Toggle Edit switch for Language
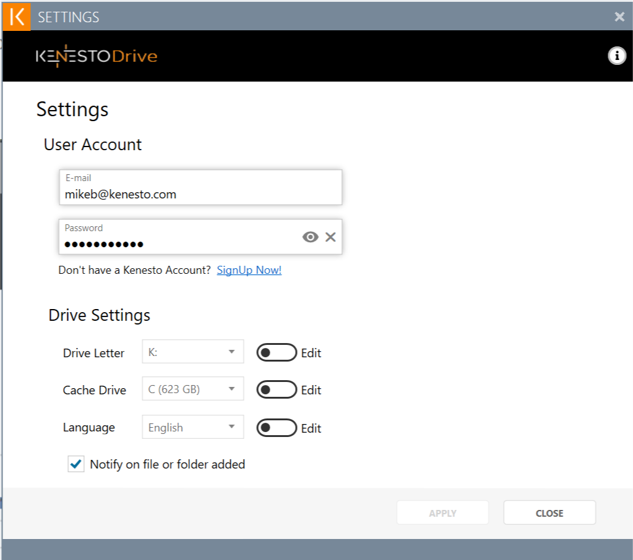Screen dimensions: 633x560 pyautogui.click(x=277, y=428)
